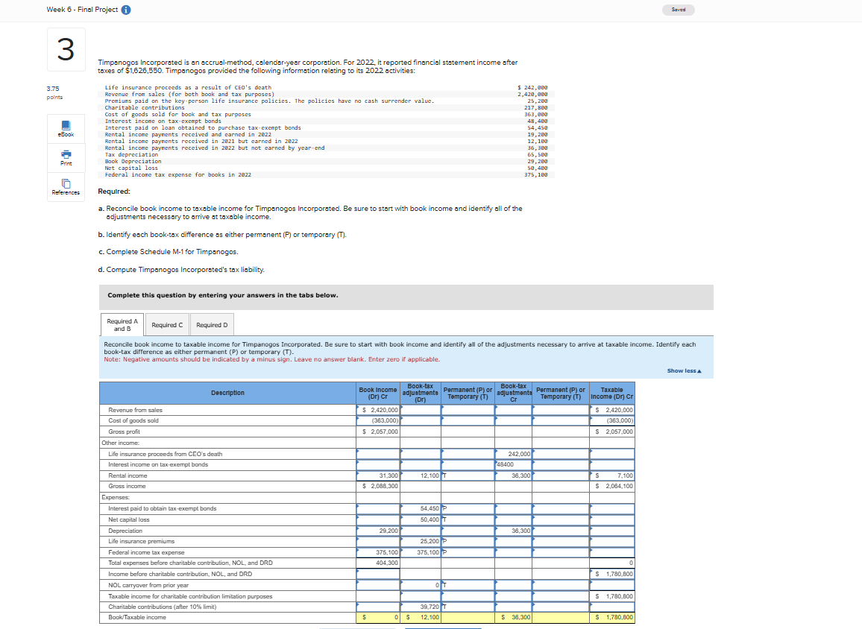The height and width of the screenshot is (629, 862).
Task: Open P/T dropdown for Federal income tax expense
Action: tap(468, 553)
